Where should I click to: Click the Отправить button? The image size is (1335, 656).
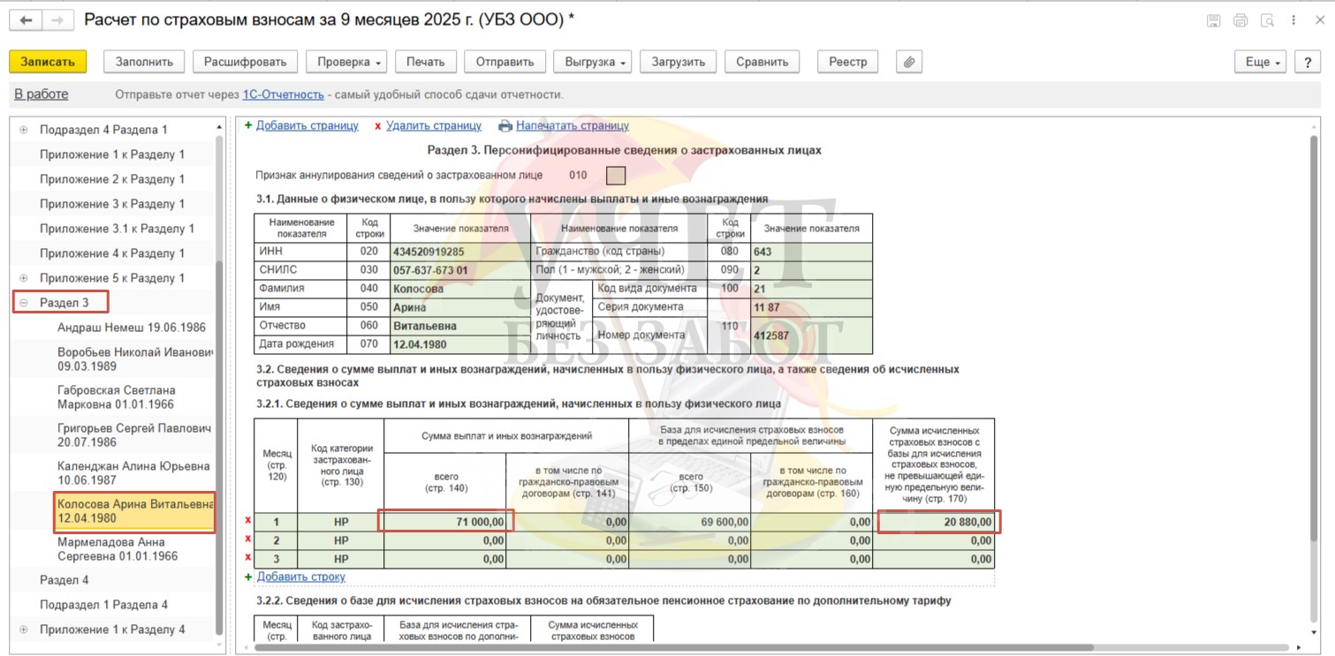[x=504, y=62]
